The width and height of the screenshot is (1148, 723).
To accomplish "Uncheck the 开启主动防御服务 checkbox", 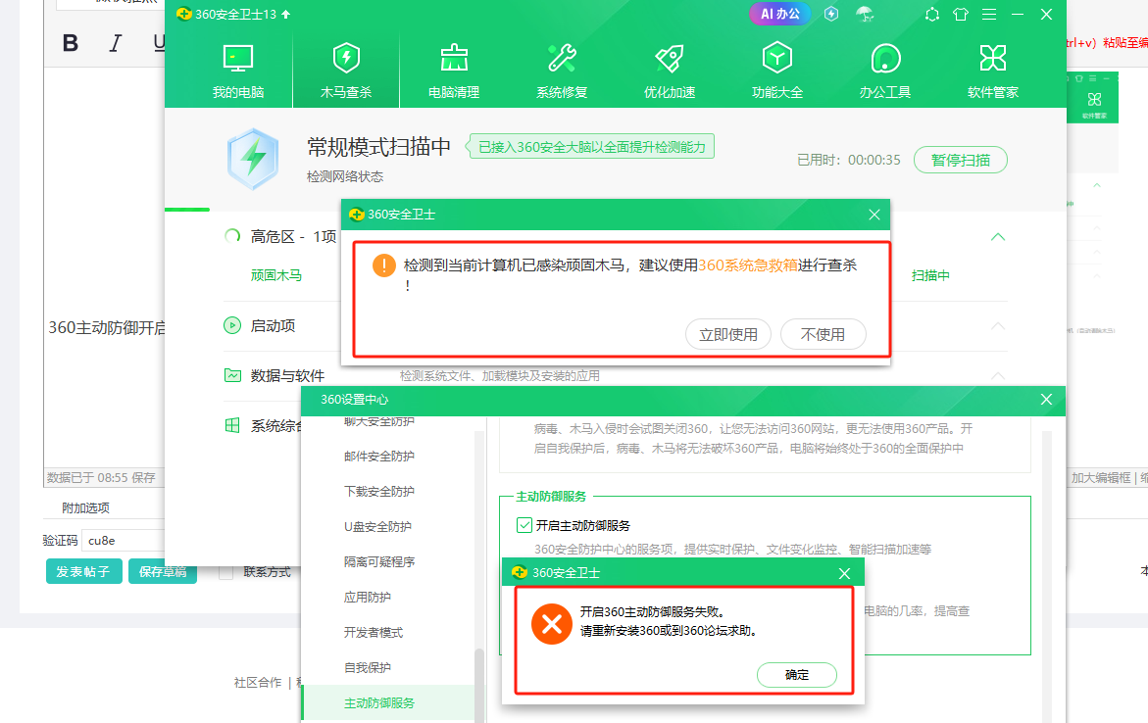I will (x=525, y=524).
